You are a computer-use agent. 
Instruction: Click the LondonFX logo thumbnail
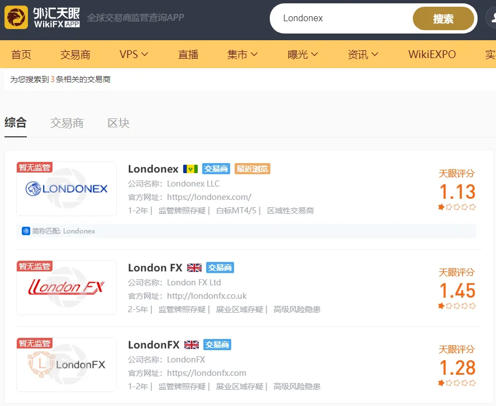[66, 365]
